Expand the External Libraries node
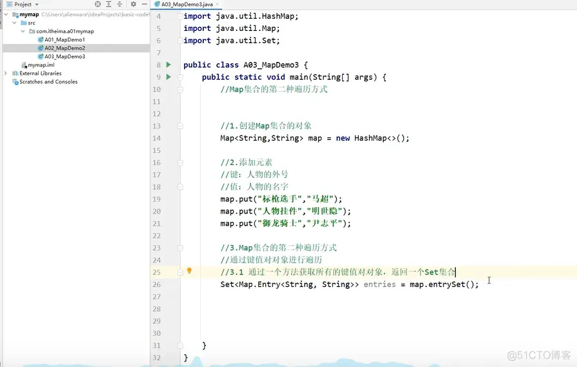Viewport: 577px width, 367px height. [6, 73]
